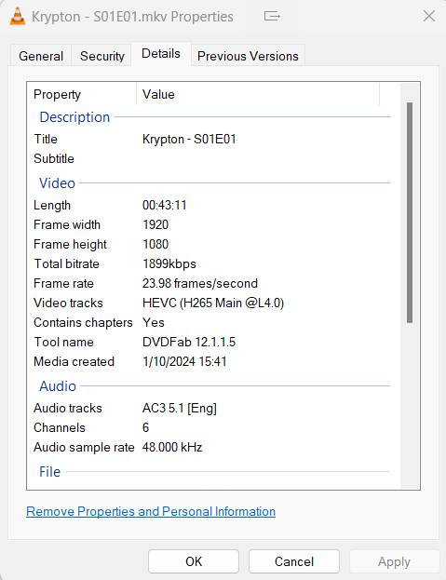The height and width of the screenshot is (580, 446).
Task: Click the window snap icon beside title
Action: [x=272, y=16]
